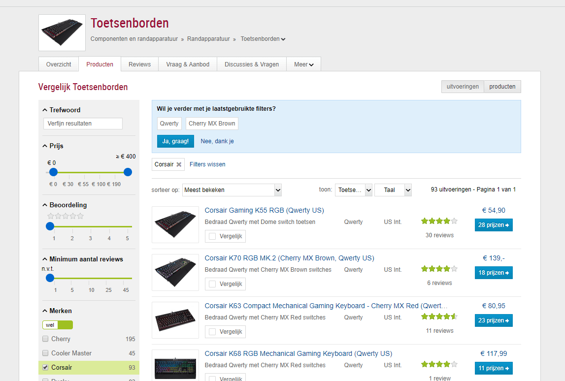
Task: Open the '6 reviews' link
Action: [x=439, y=283]
